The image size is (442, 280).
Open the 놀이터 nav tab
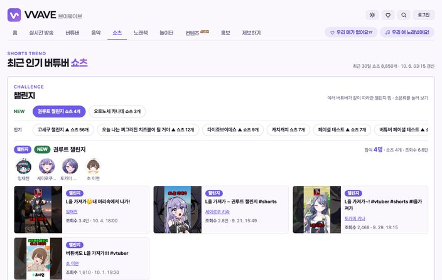[x=166, y=33]
